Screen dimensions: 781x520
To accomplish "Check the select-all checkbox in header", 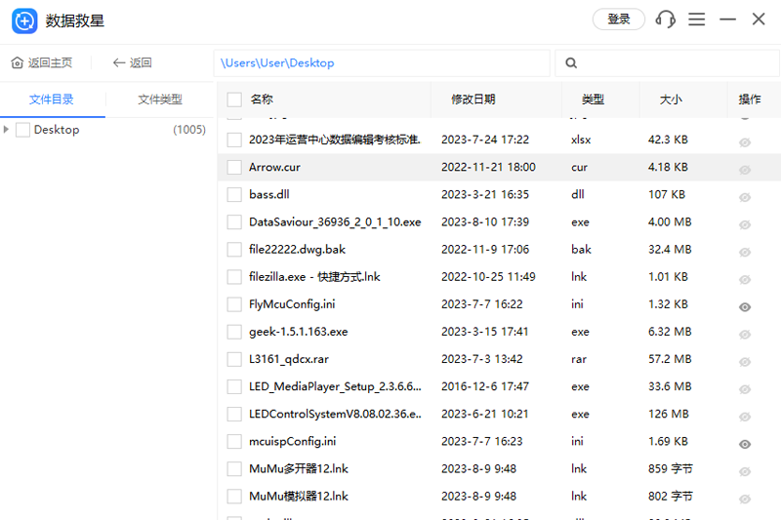I will click(x=234, y=100).
